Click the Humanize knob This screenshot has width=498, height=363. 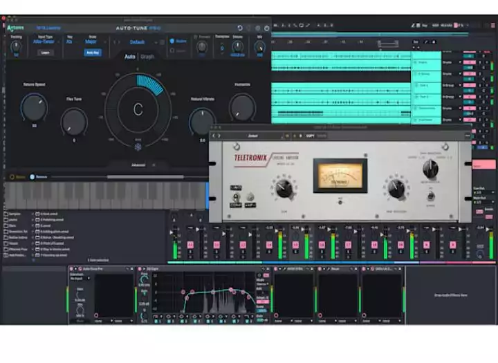(242, 107)
